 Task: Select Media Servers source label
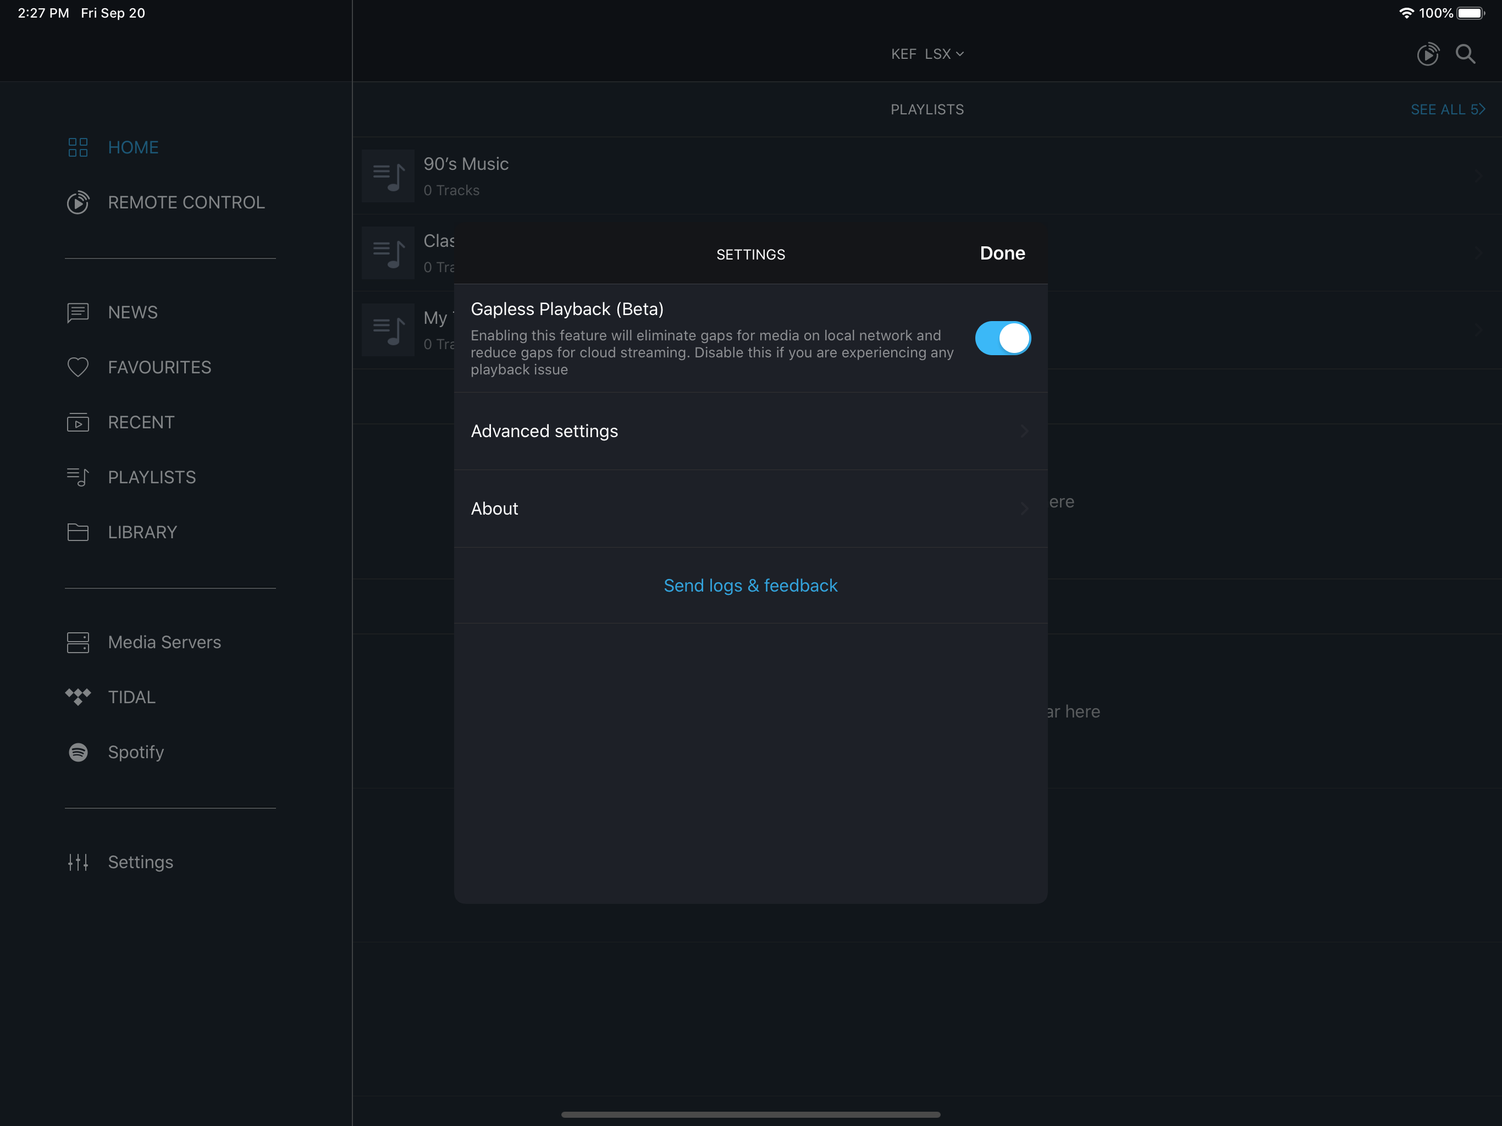pyautogui.click(x=164, y=643)
